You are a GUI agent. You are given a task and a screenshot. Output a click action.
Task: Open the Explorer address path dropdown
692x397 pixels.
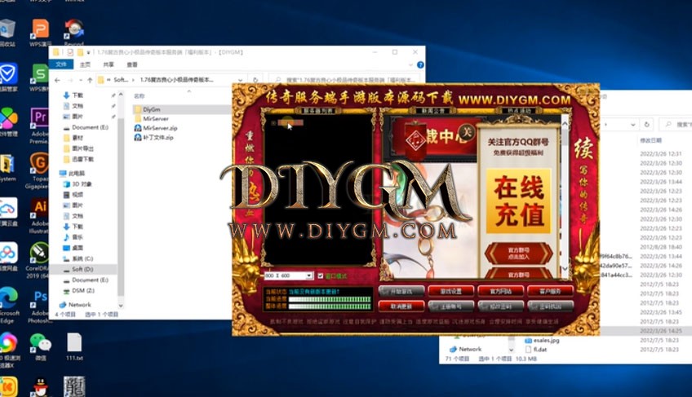coord(240,80)
